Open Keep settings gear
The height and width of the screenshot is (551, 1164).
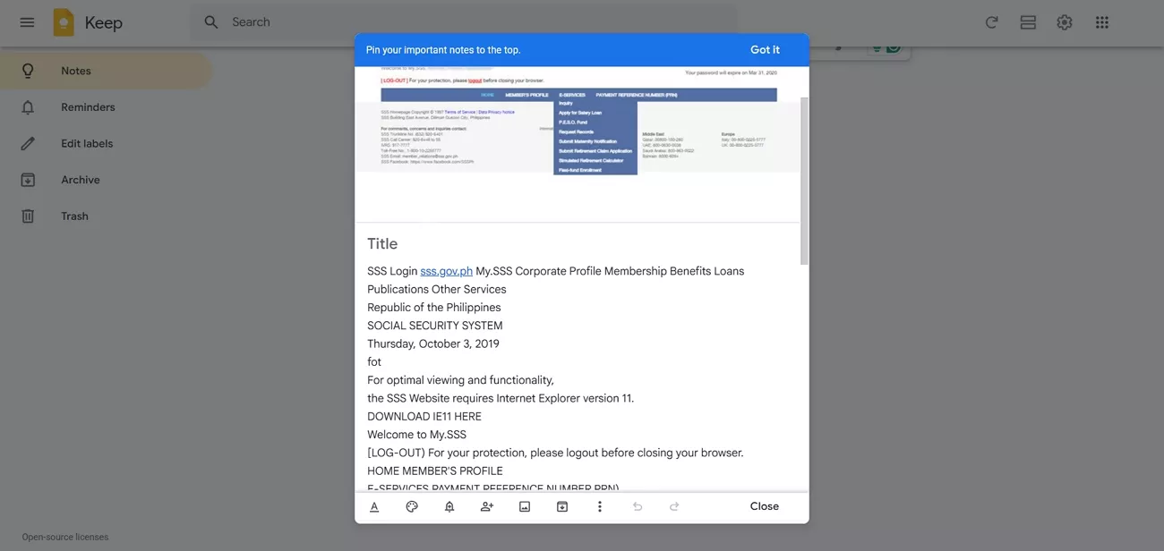[1064, 21]
